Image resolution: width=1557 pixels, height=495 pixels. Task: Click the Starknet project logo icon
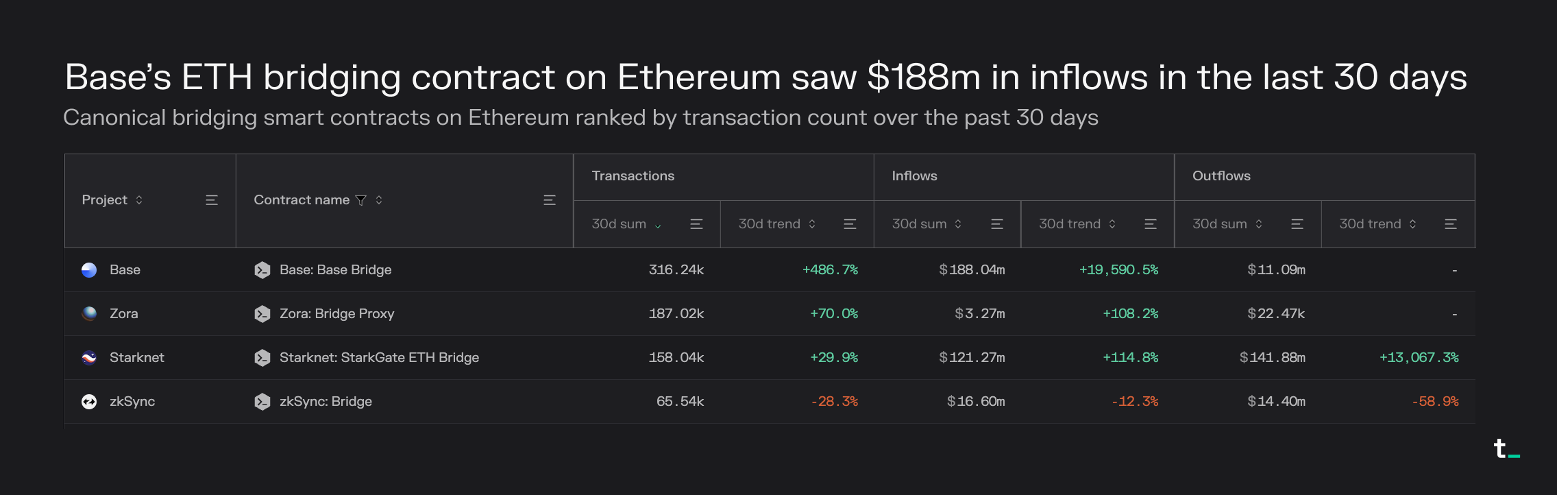coord(89,358)
